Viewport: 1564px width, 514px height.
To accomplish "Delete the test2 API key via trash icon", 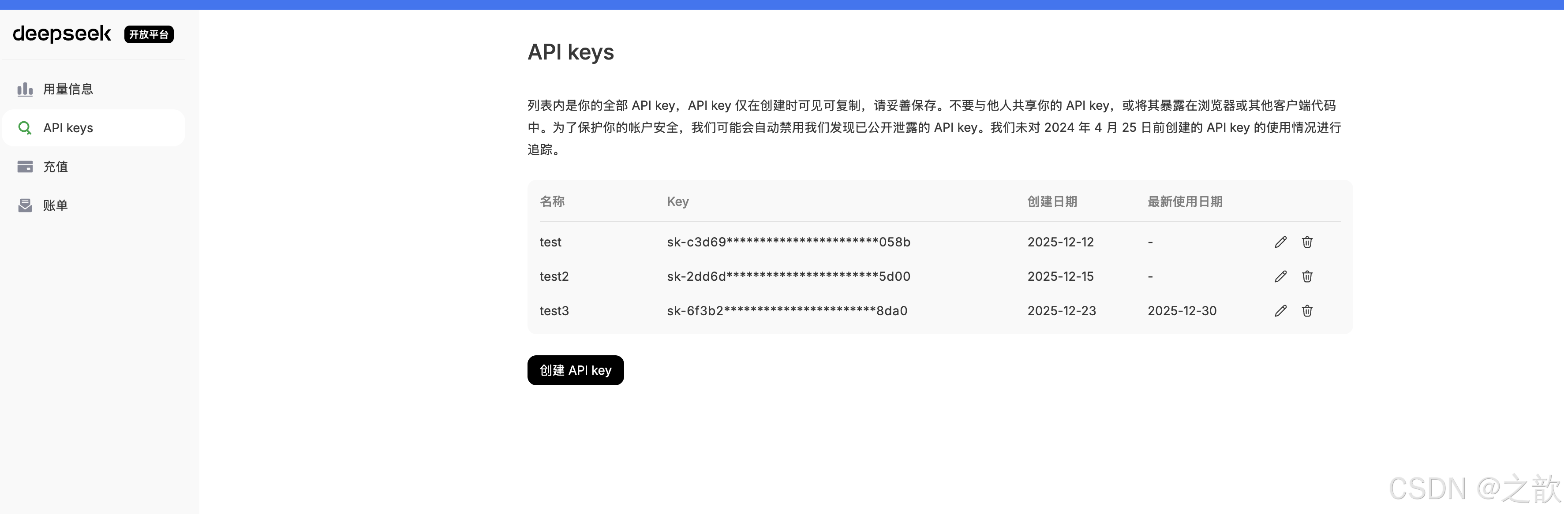I will point(1307,277).
